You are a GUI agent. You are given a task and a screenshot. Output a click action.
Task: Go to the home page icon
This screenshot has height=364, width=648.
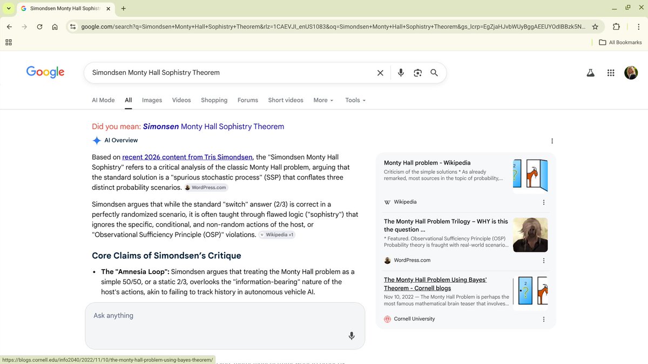(55, 26)
